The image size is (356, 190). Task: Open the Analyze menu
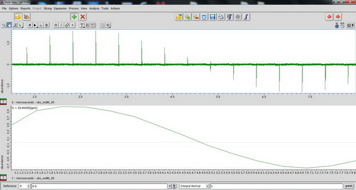click(94, 8)
